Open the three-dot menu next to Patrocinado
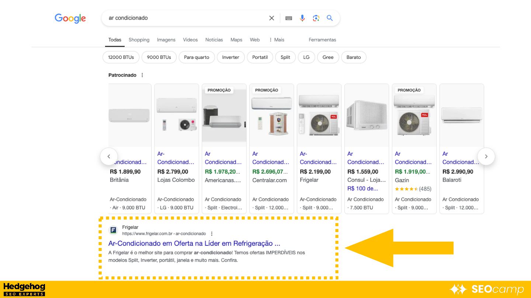Viewport: 531px width, 298px height. [142, 75]
